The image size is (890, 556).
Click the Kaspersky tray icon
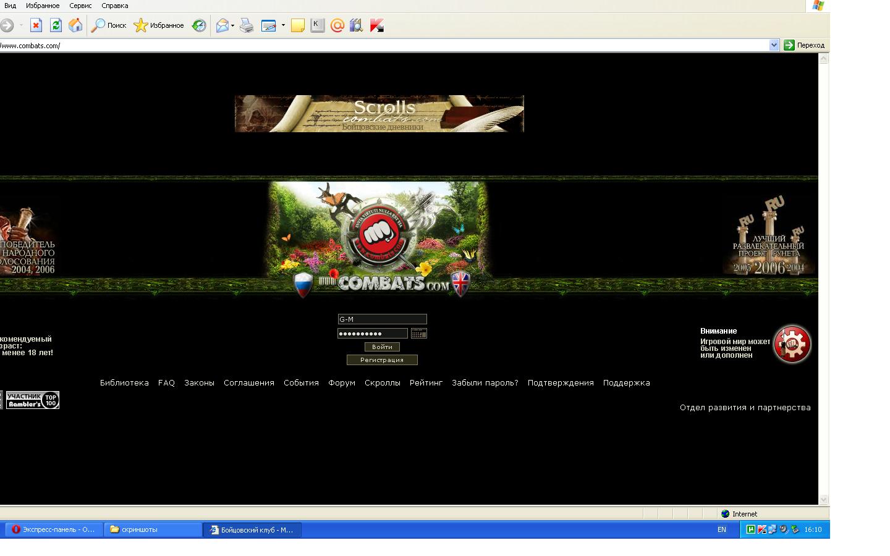pos(762,529)
